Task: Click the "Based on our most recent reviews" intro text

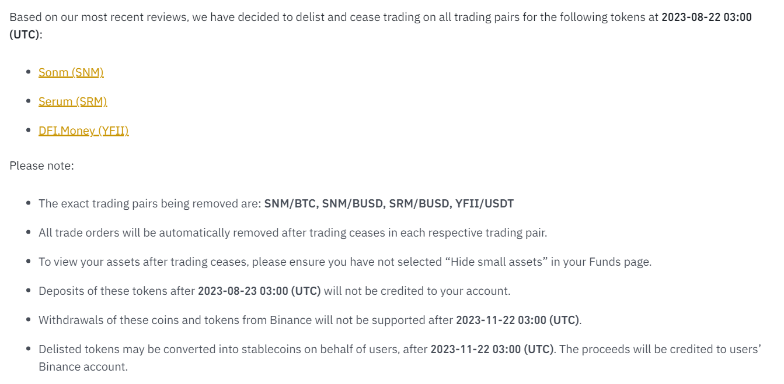Action: click(x=99, y=17)
